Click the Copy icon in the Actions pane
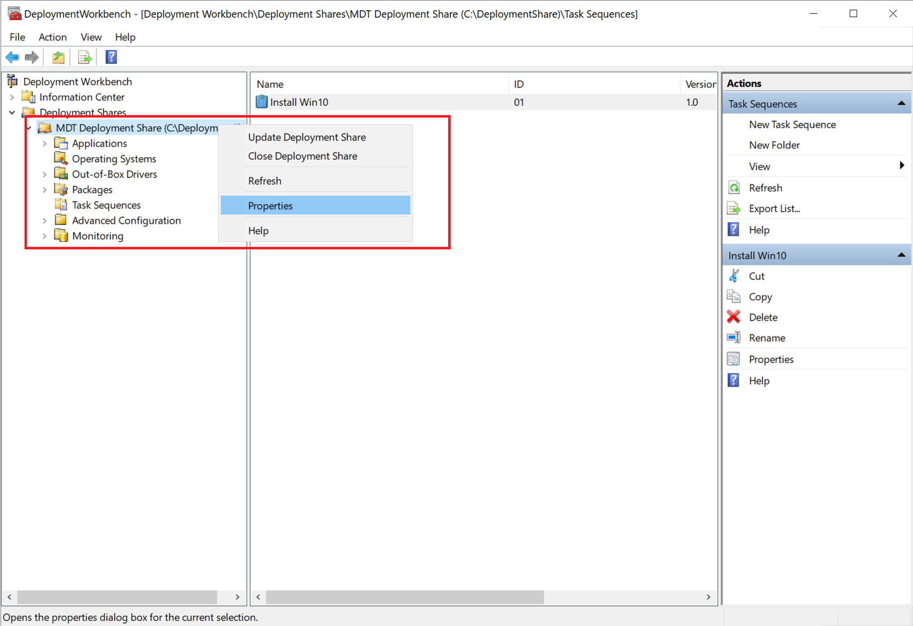913x626 pixels. pyautogui.click(x=734, y=297)
